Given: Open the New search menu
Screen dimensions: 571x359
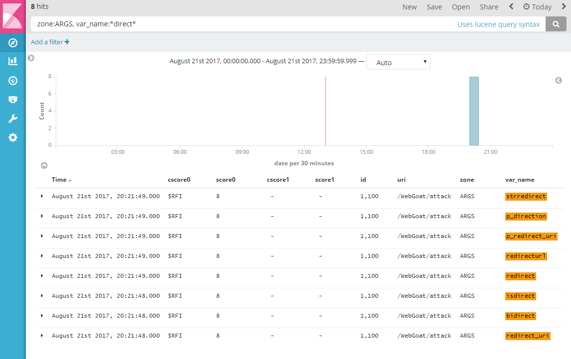Looking at the screenshot, I should 409,7.
